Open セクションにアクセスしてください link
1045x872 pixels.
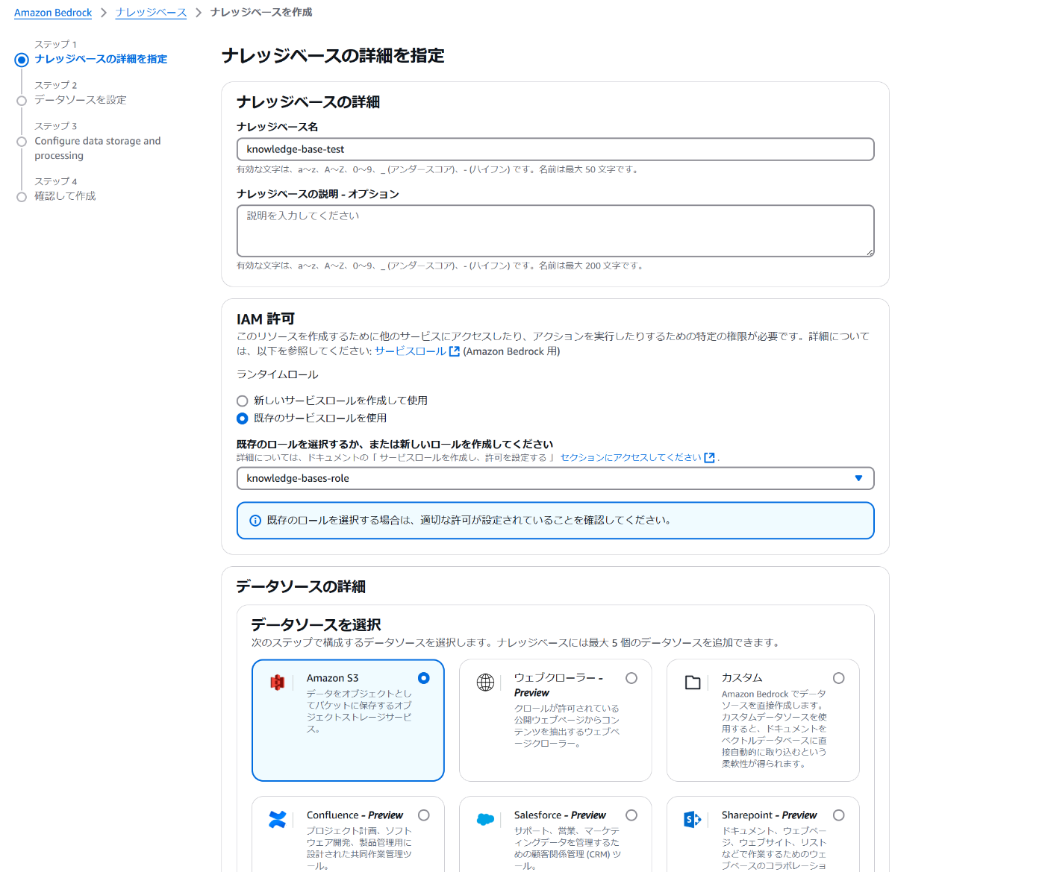coord(631,458)
